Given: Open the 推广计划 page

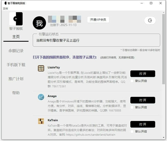Looking at the screenshot, I should click(16, 79).
